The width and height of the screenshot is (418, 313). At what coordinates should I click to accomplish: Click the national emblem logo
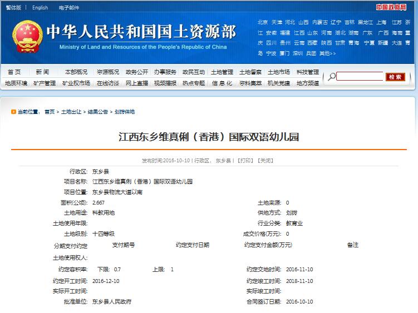pos(27,37)
